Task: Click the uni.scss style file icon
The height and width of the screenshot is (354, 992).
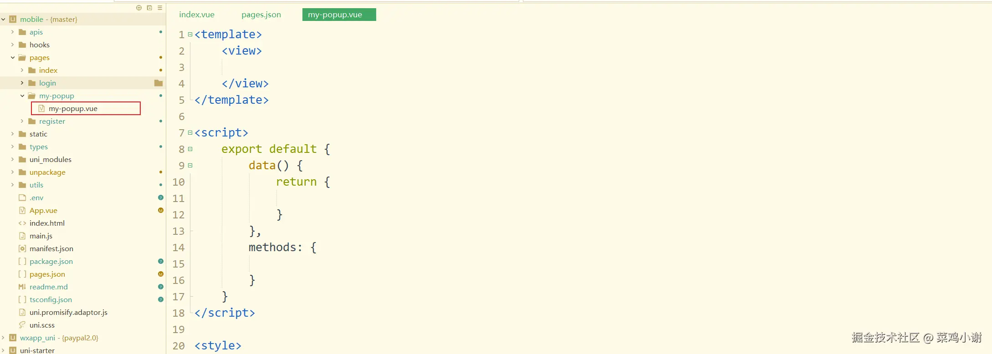Action: point(22,325)
